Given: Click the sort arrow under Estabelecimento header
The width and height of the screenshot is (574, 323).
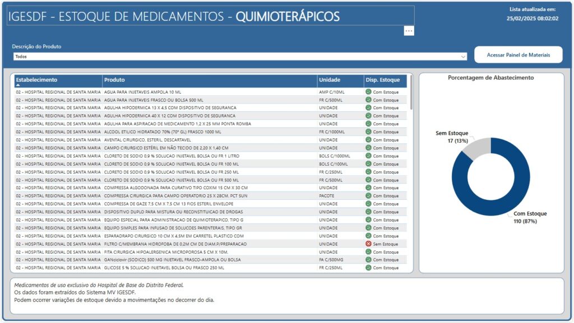Looking at the screenshot, I should point(18,85).
